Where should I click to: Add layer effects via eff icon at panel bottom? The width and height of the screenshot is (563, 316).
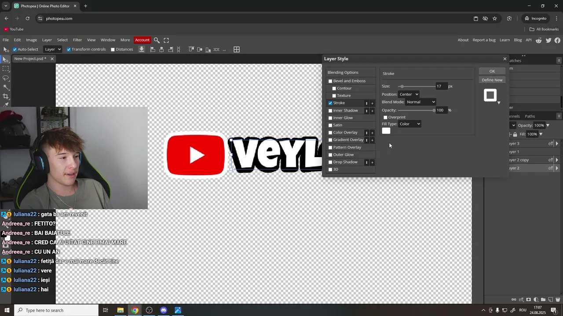tap(521, 300)
